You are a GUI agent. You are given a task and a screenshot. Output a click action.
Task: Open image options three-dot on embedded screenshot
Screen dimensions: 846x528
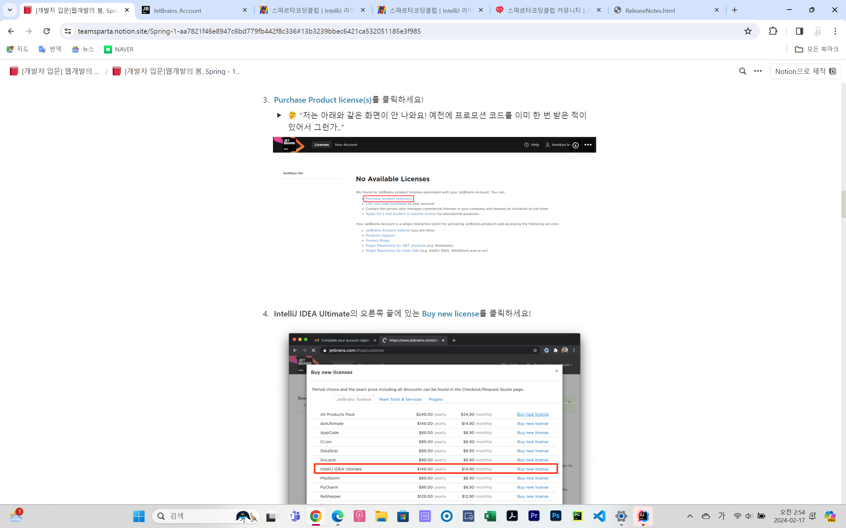pos(588,145)
